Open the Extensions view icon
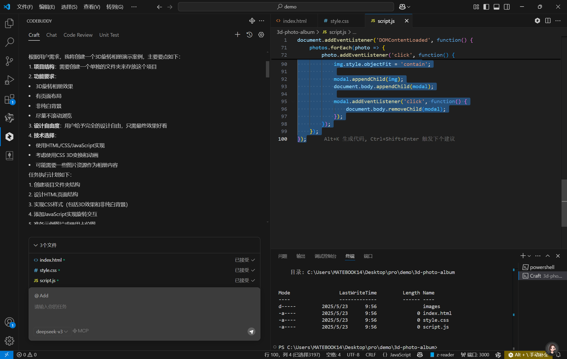Viewport: 567px width, 359px height. pos(9,99)
